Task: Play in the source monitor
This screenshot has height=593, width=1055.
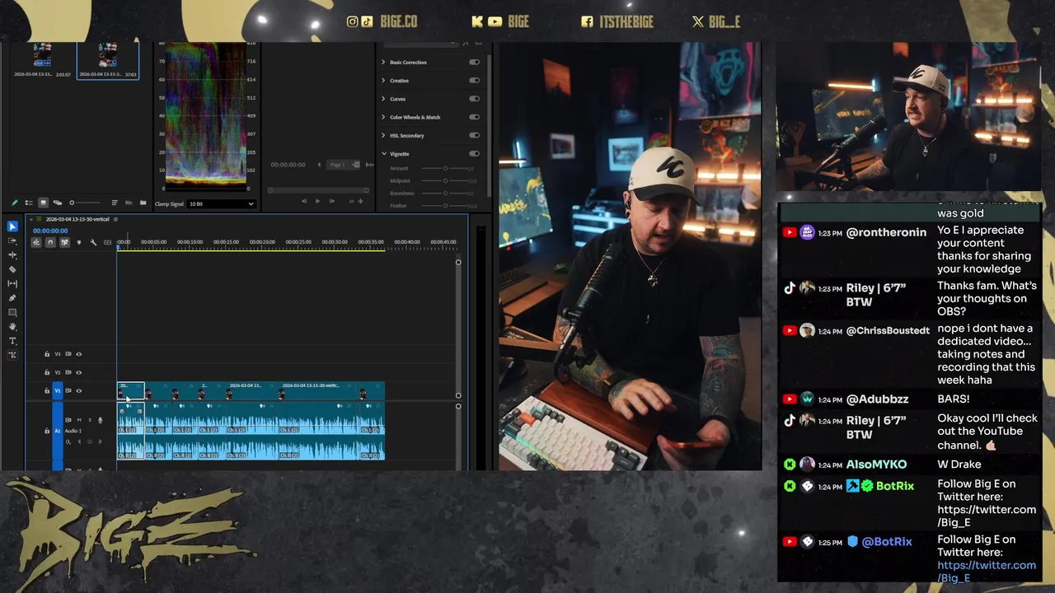Action: 317,201
